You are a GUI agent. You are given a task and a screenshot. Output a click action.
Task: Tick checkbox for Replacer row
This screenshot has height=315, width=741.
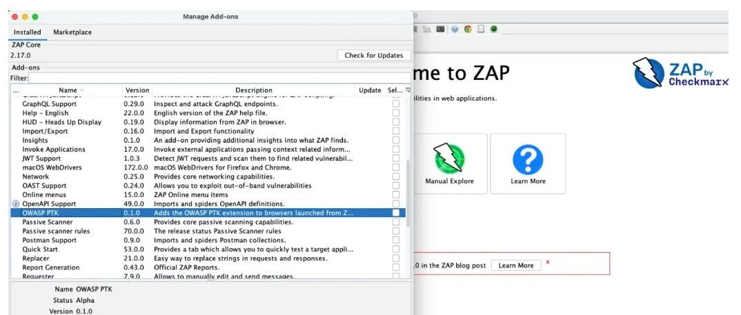[395, 258]
